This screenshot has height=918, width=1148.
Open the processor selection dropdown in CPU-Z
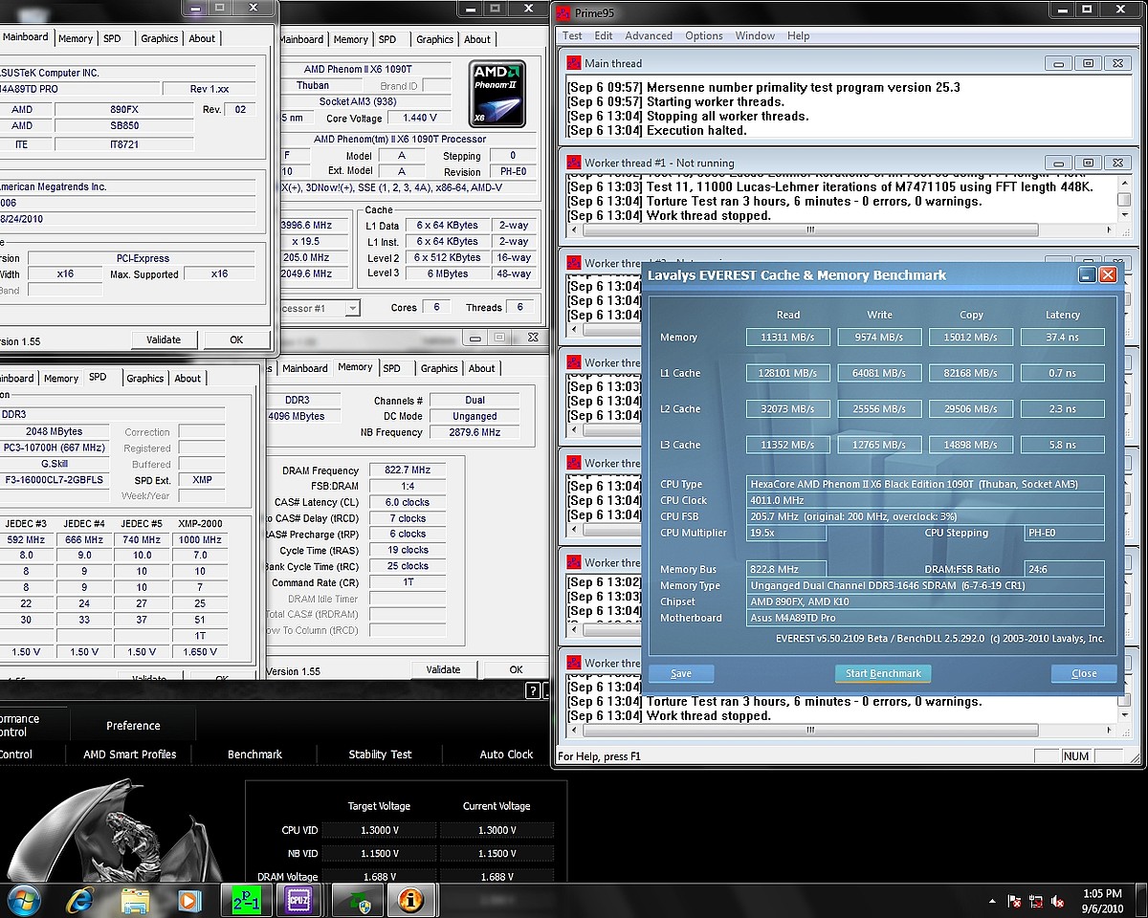coord(353,308)
